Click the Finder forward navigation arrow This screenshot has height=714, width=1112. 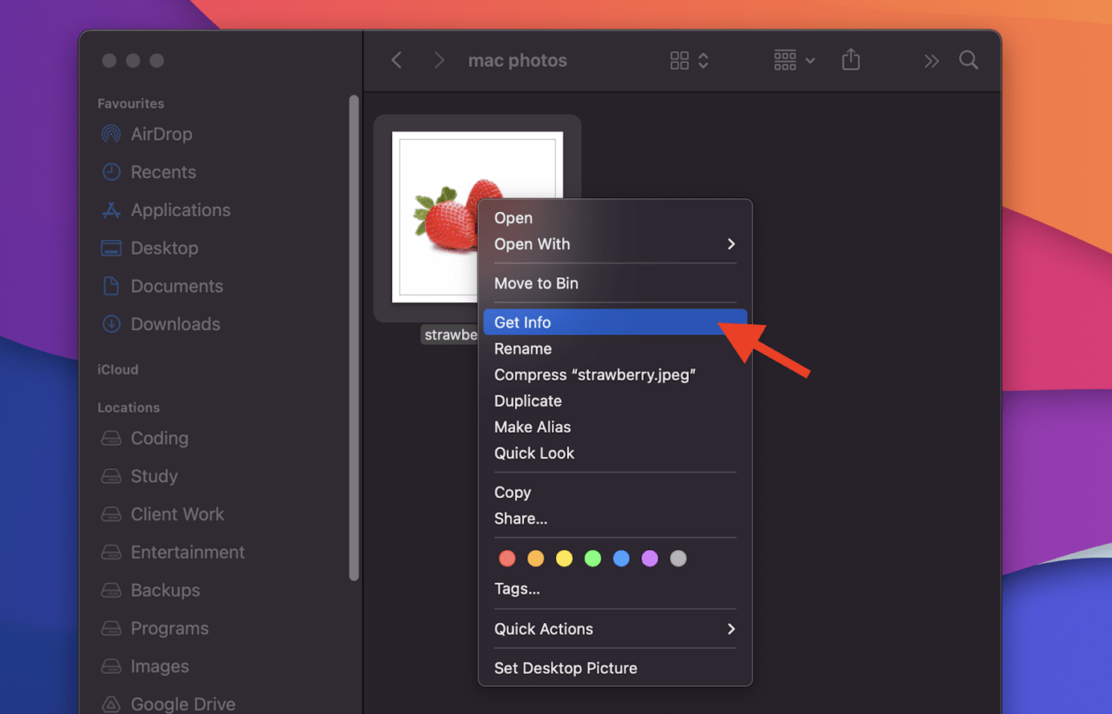click(x=439, y=60)
